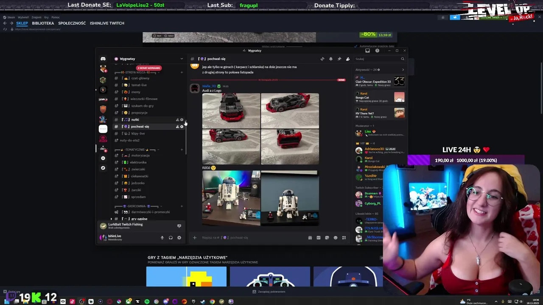
Task: Open R2D2 photo with monitor background
Action: point(231,198)
